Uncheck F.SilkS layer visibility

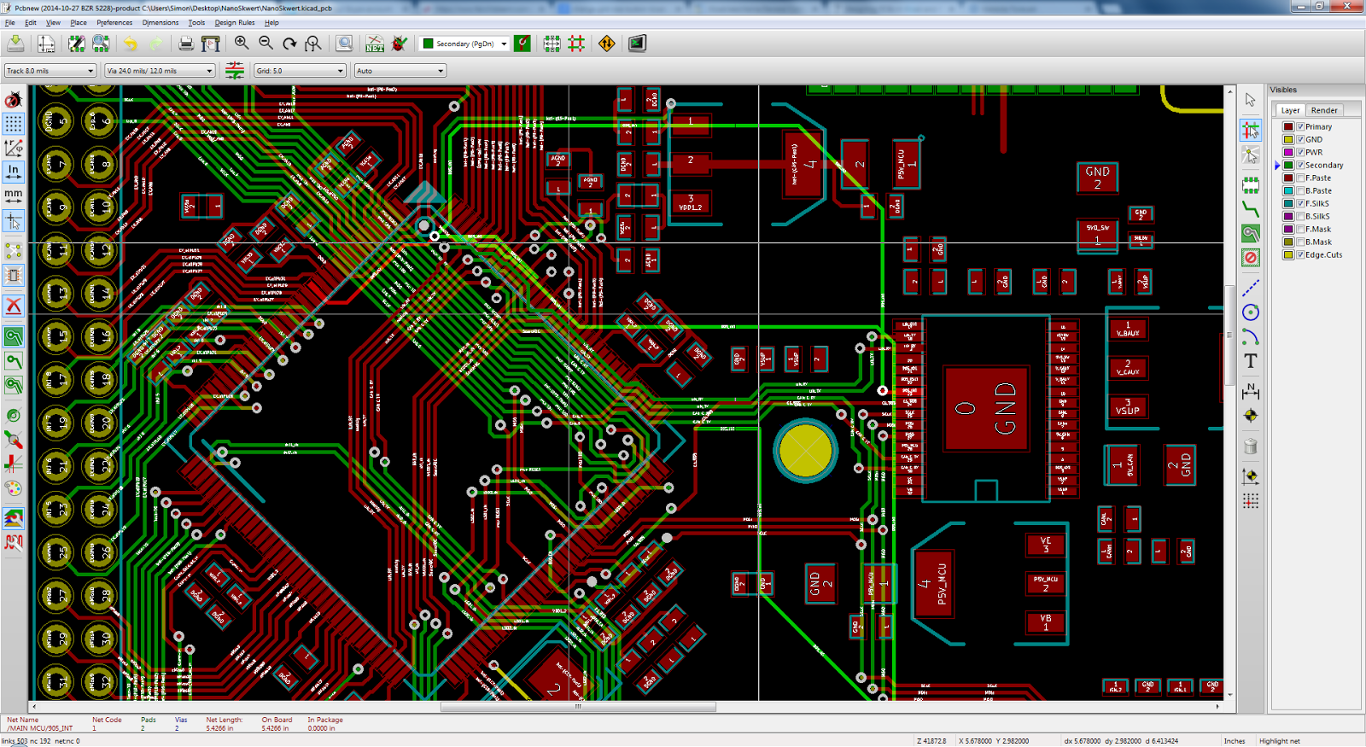(x=1300, y=203)
